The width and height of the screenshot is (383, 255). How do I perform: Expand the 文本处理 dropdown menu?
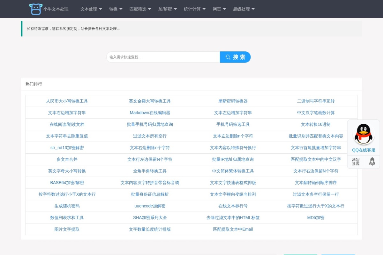(91, 9)
